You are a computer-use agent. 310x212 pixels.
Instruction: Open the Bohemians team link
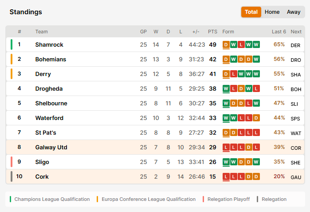point(51,59)
